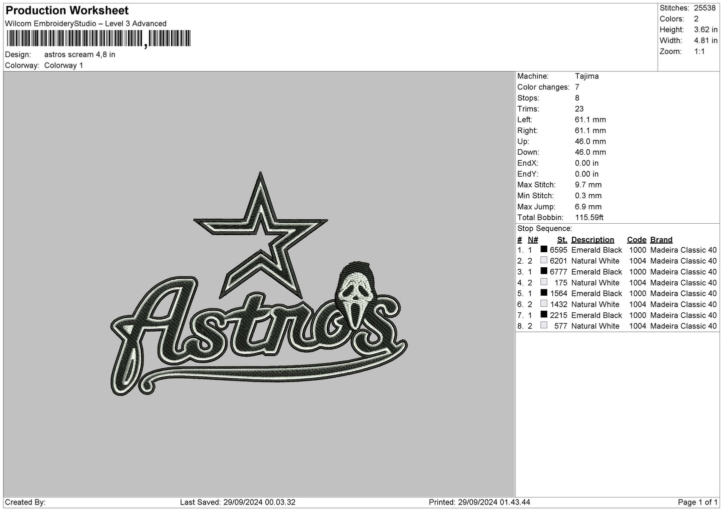Click the Height value '3.62 in'

[705, 30]
